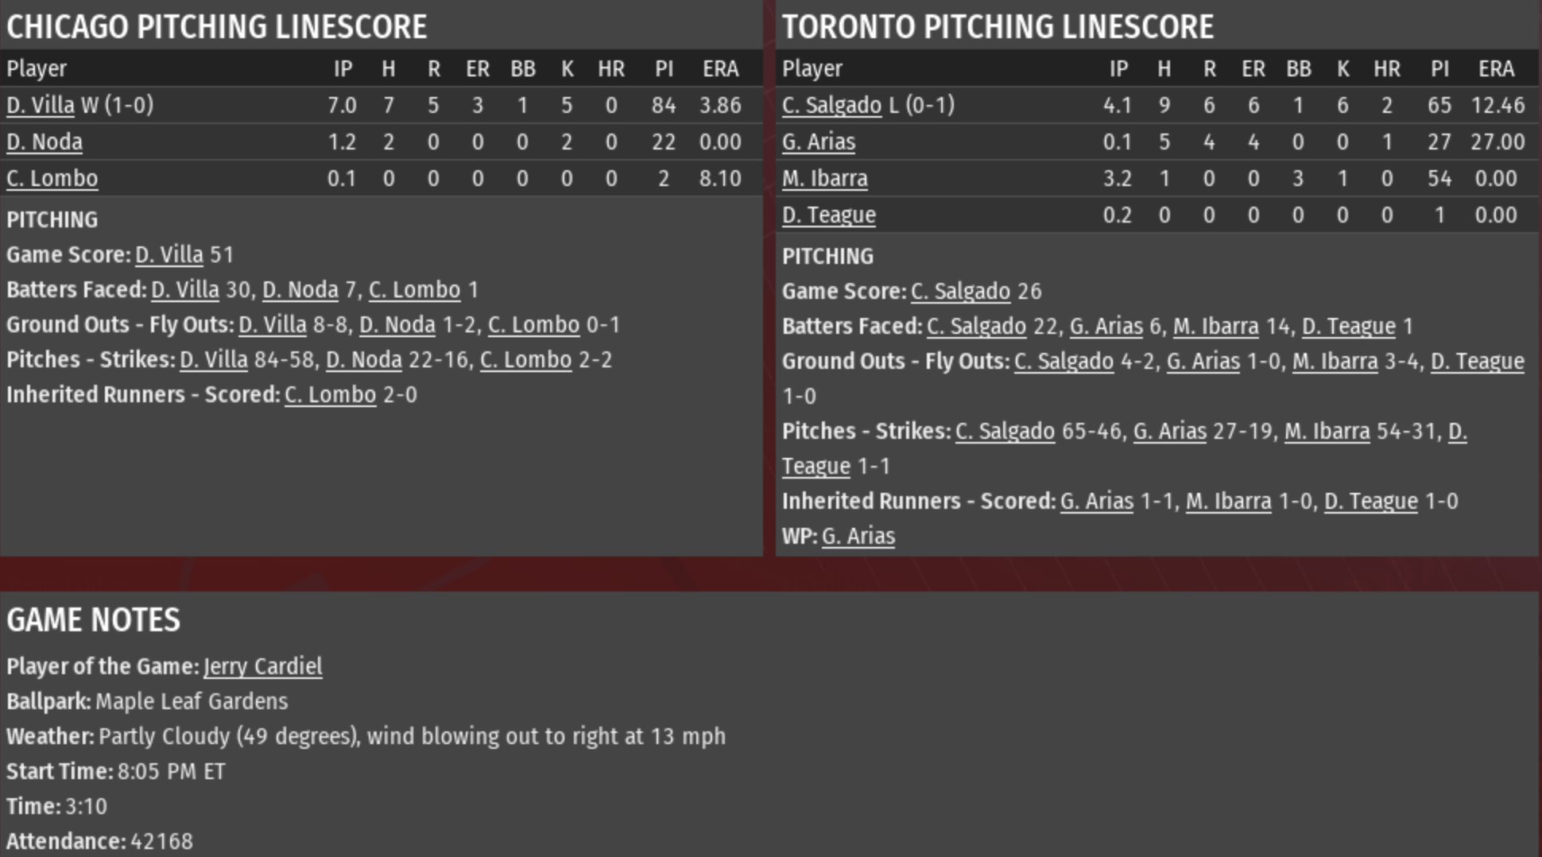The width and height of the screenshot is (1542, 857).
Task: Click C. Salgado in Game Score line
Action: 961,291
